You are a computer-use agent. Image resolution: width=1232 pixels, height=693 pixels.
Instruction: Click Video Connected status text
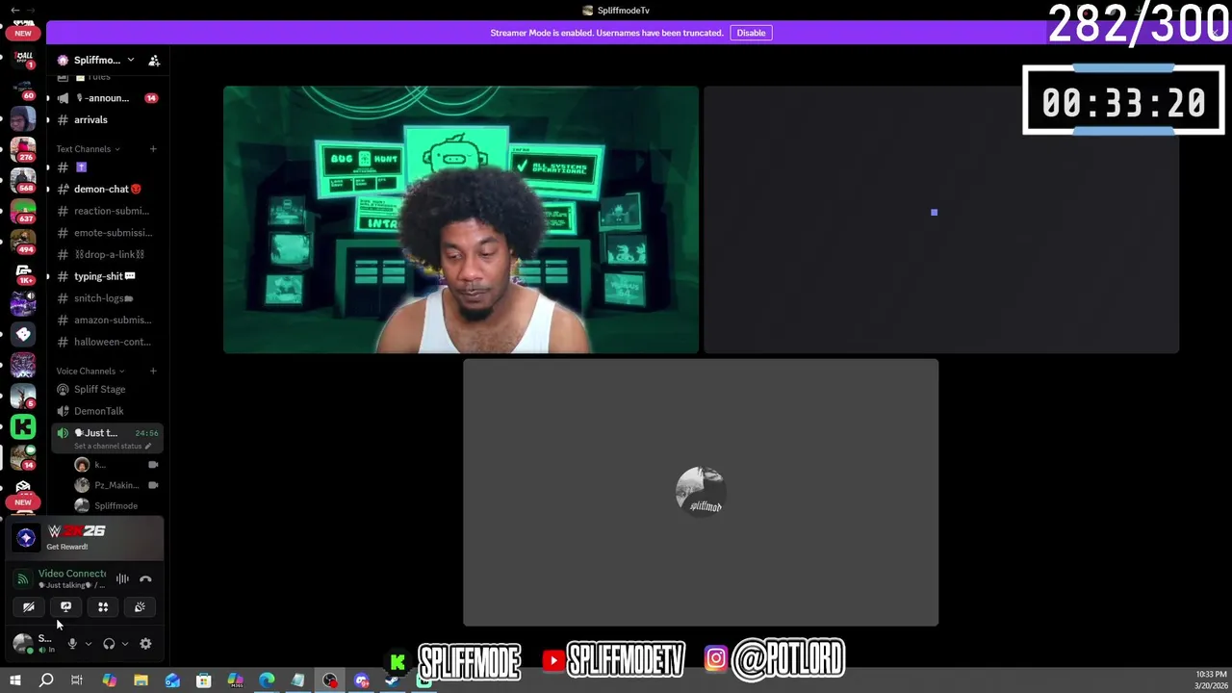(x=72, y=574)
